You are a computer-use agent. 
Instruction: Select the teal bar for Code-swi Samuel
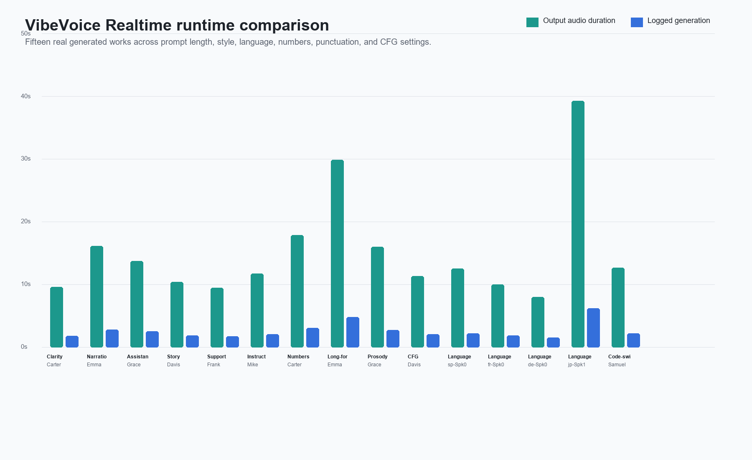pos(618,307)
